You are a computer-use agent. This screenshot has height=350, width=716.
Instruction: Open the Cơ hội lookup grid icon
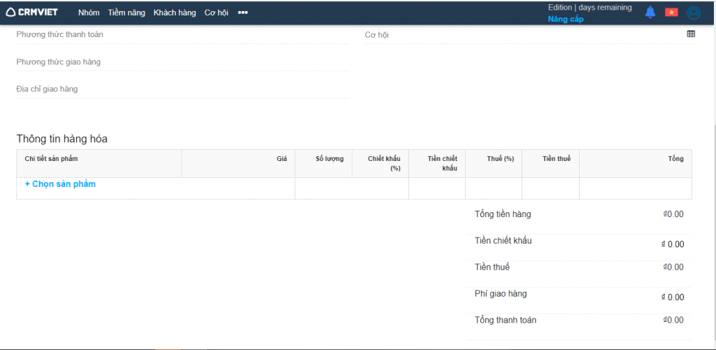tap(691, 34)
